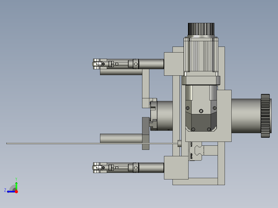This screenshot has width=278, height=208.
Task: Select the large spindle cylinder on the right
Action: pyautogui.click(x=246, y=116)
